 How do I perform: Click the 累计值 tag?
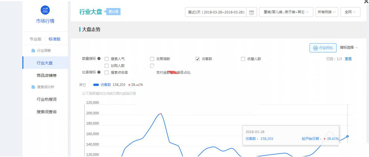click(113, 12)
